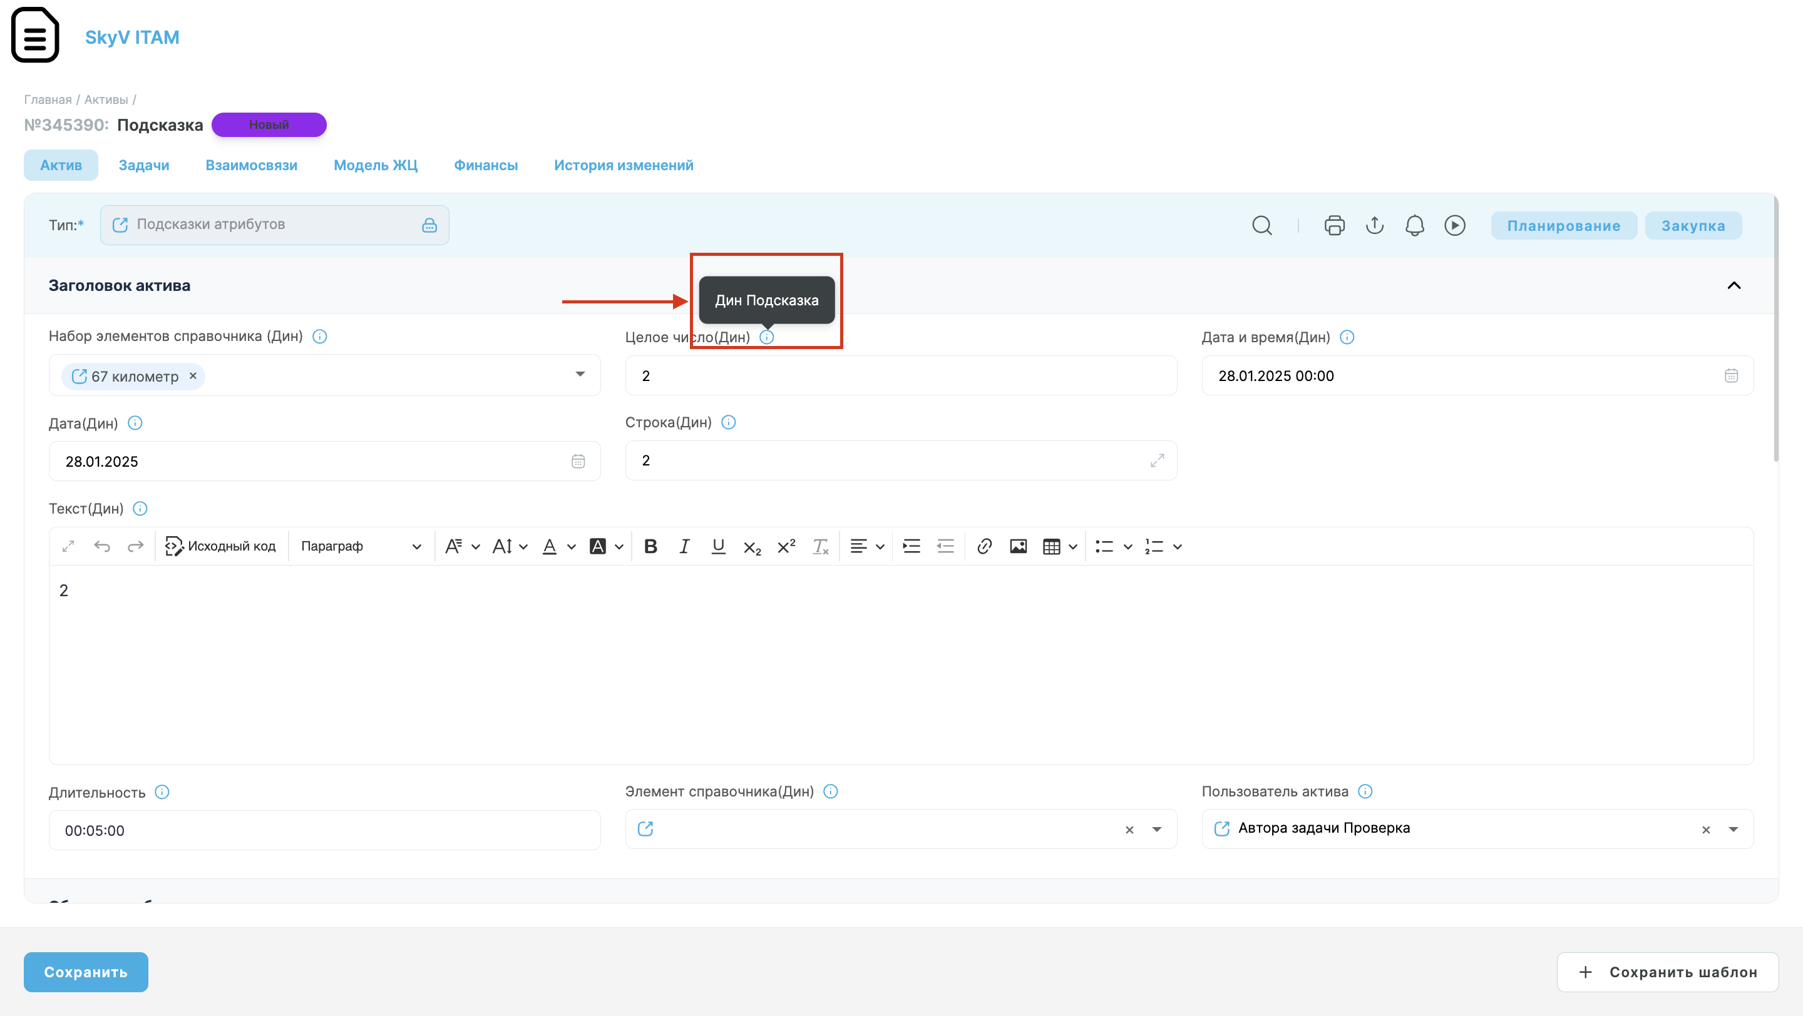Click info icon next to Набор элементов справочника
Viewport: 1803px width, 1016px height.
pos(320,337)
